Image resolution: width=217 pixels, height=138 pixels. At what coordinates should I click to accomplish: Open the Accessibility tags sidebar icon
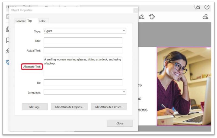(8, 62)
